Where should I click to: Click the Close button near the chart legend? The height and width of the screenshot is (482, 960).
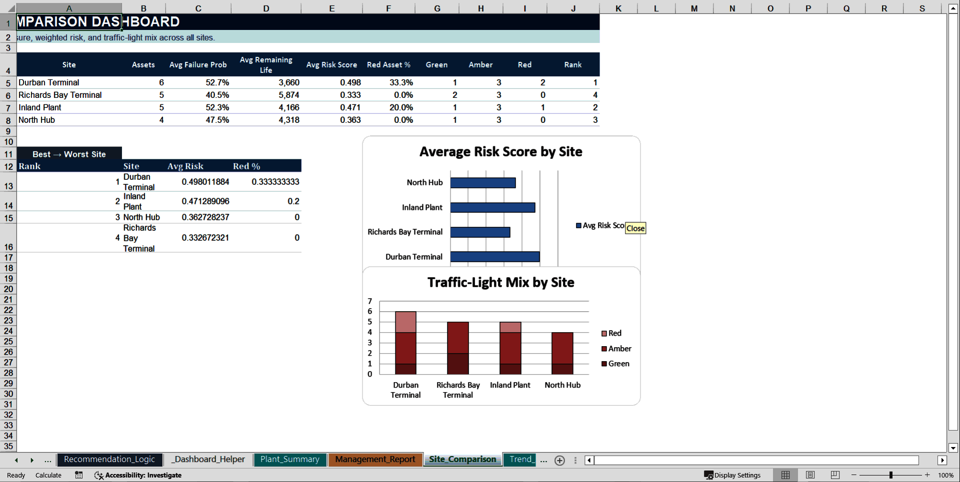(x=635, y=228)
